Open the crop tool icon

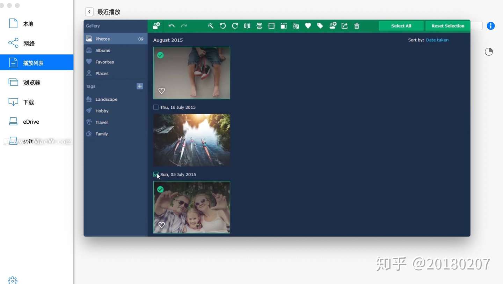284,26
